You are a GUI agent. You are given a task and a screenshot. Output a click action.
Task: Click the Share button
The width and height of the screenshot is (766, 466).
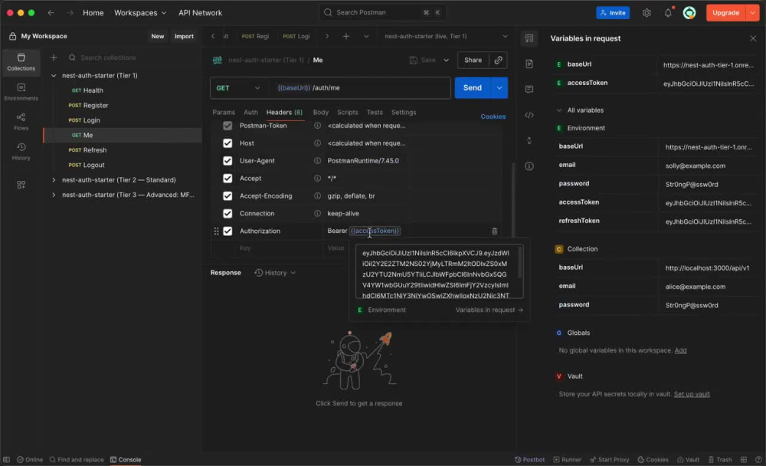[x=473, y=60]
